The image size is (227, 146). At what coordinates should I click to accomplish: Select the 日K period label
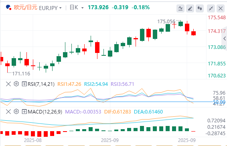click(74, 7)
